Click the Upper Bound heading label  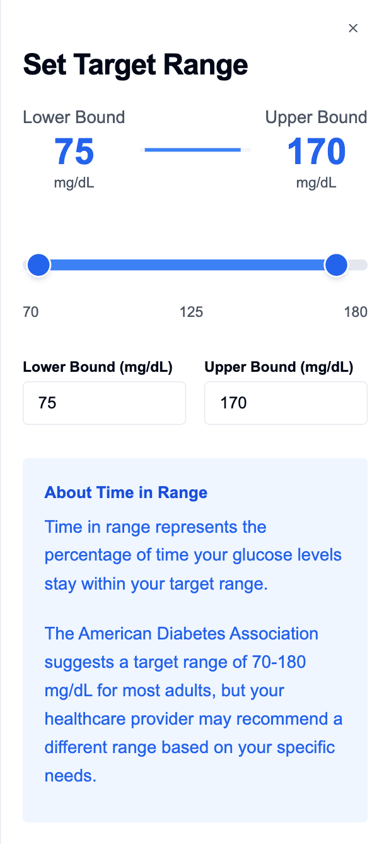click(x=316, y=117)
